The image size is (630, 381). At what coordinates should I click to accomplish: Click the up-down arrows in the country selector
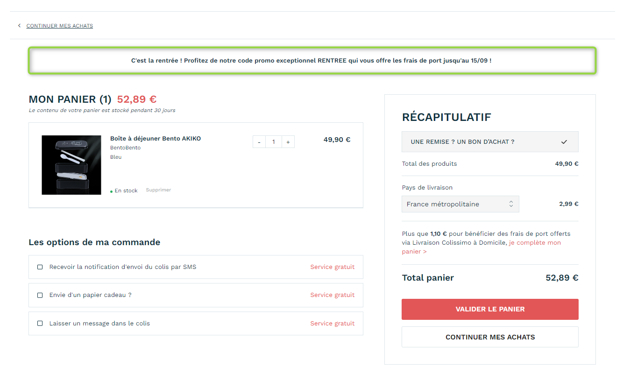[511, 204]
